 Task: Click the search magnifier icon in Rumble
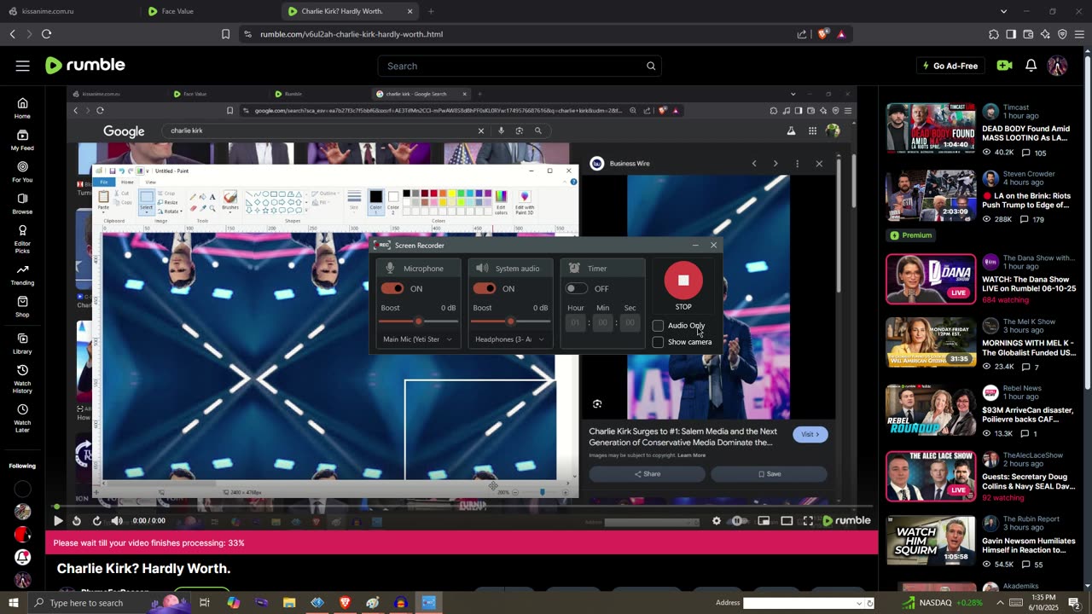651,66
